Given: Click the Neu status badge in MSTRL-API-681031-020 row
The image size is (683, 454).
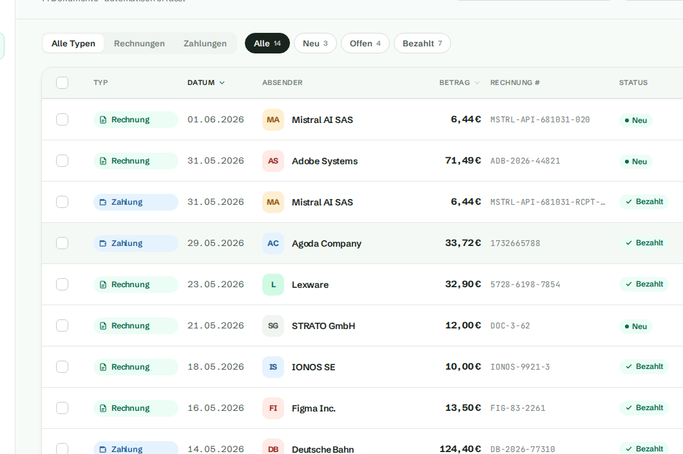Looking at the screenshot, I should tap(635, 120).
